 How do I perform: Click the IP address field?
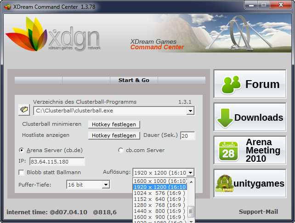click(x=57, y=162)
